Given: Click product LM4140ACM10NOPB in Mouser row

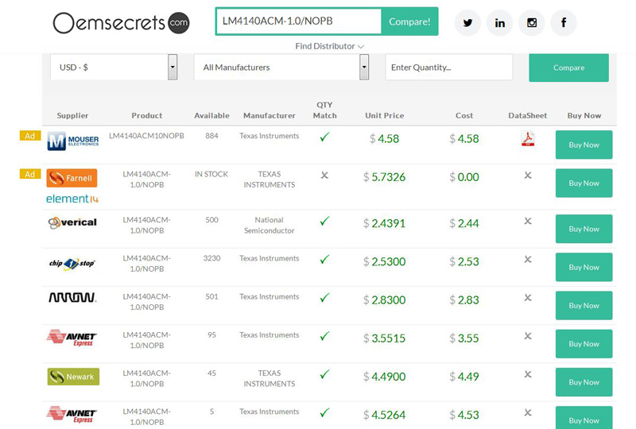Looking at the screenshot, I should [146, 136].
